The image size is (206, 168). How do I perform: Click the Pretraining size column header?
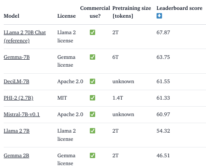[131, 12]
